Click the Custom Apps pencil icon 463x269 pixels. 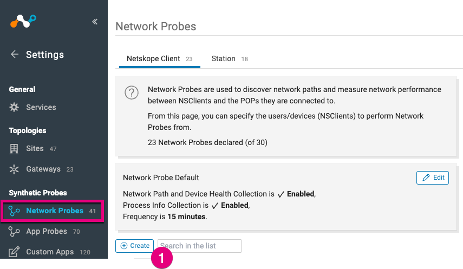(x=14, y=252)
